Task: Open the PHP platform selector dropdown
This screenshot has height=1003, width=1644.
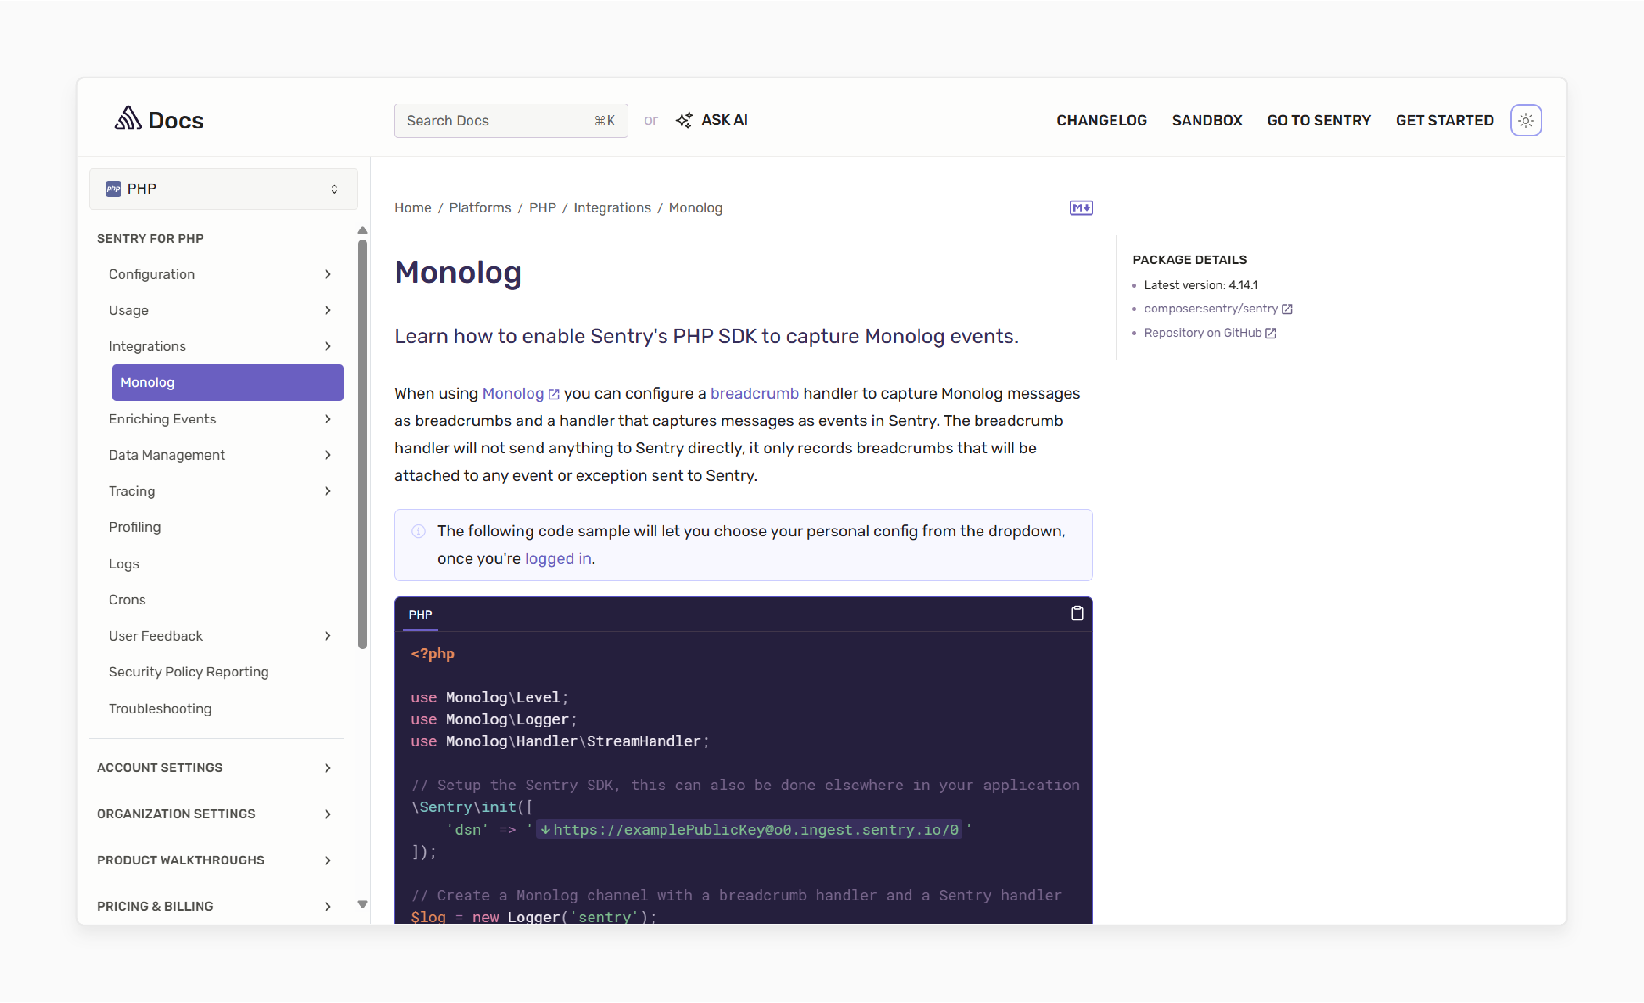Action: [223, 189]
